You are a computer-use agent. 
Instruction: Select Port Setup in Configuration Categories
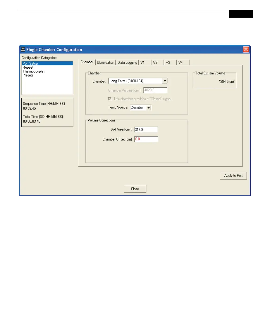point(47,64)
